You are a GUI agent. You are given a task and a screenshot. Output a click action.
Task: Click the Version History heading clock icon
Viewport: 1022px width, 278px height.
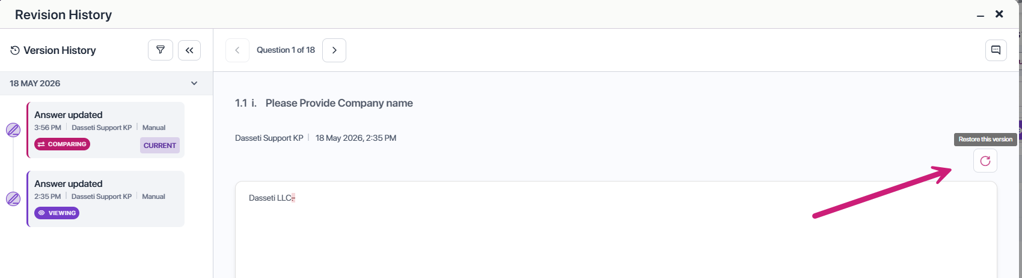tap(15, 50)
